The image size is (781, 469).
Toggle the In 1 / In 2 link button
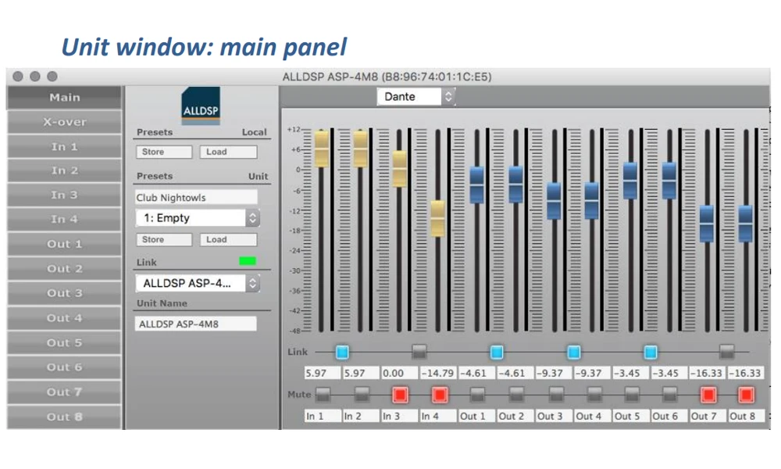click(342, 353)
